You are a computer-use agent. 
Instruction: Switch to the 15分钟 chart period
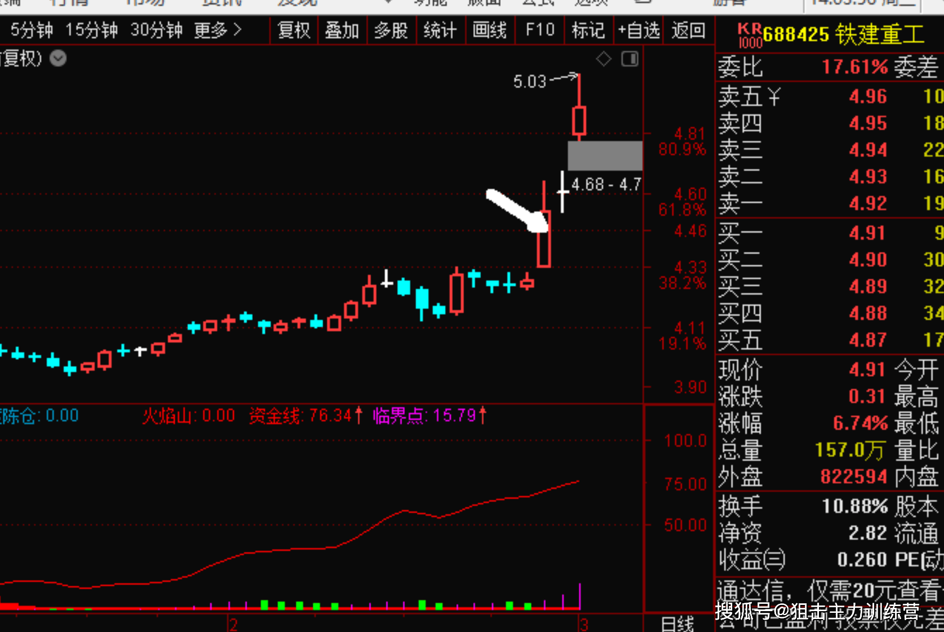tap(91, 30)
